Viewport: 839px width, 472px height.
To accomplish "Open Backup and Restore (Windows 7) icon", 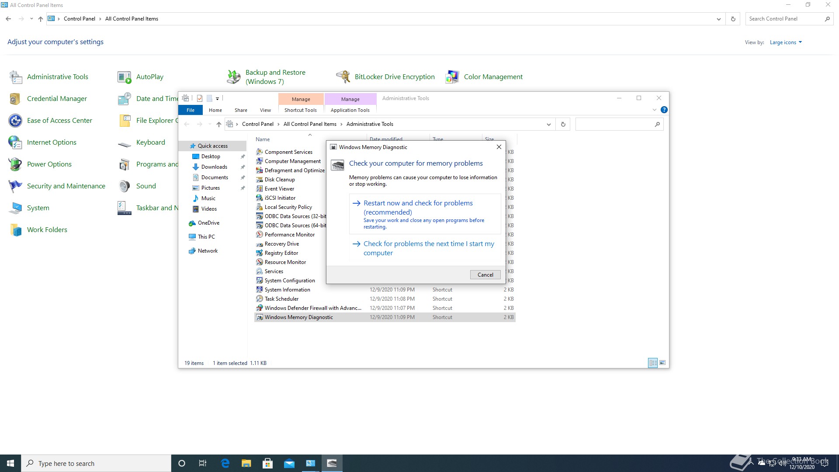I will (x=234, y=77).
